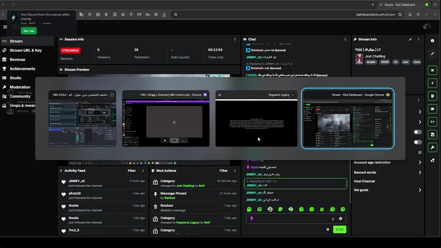Click the home icon in browser toolbar

(410, 14)
